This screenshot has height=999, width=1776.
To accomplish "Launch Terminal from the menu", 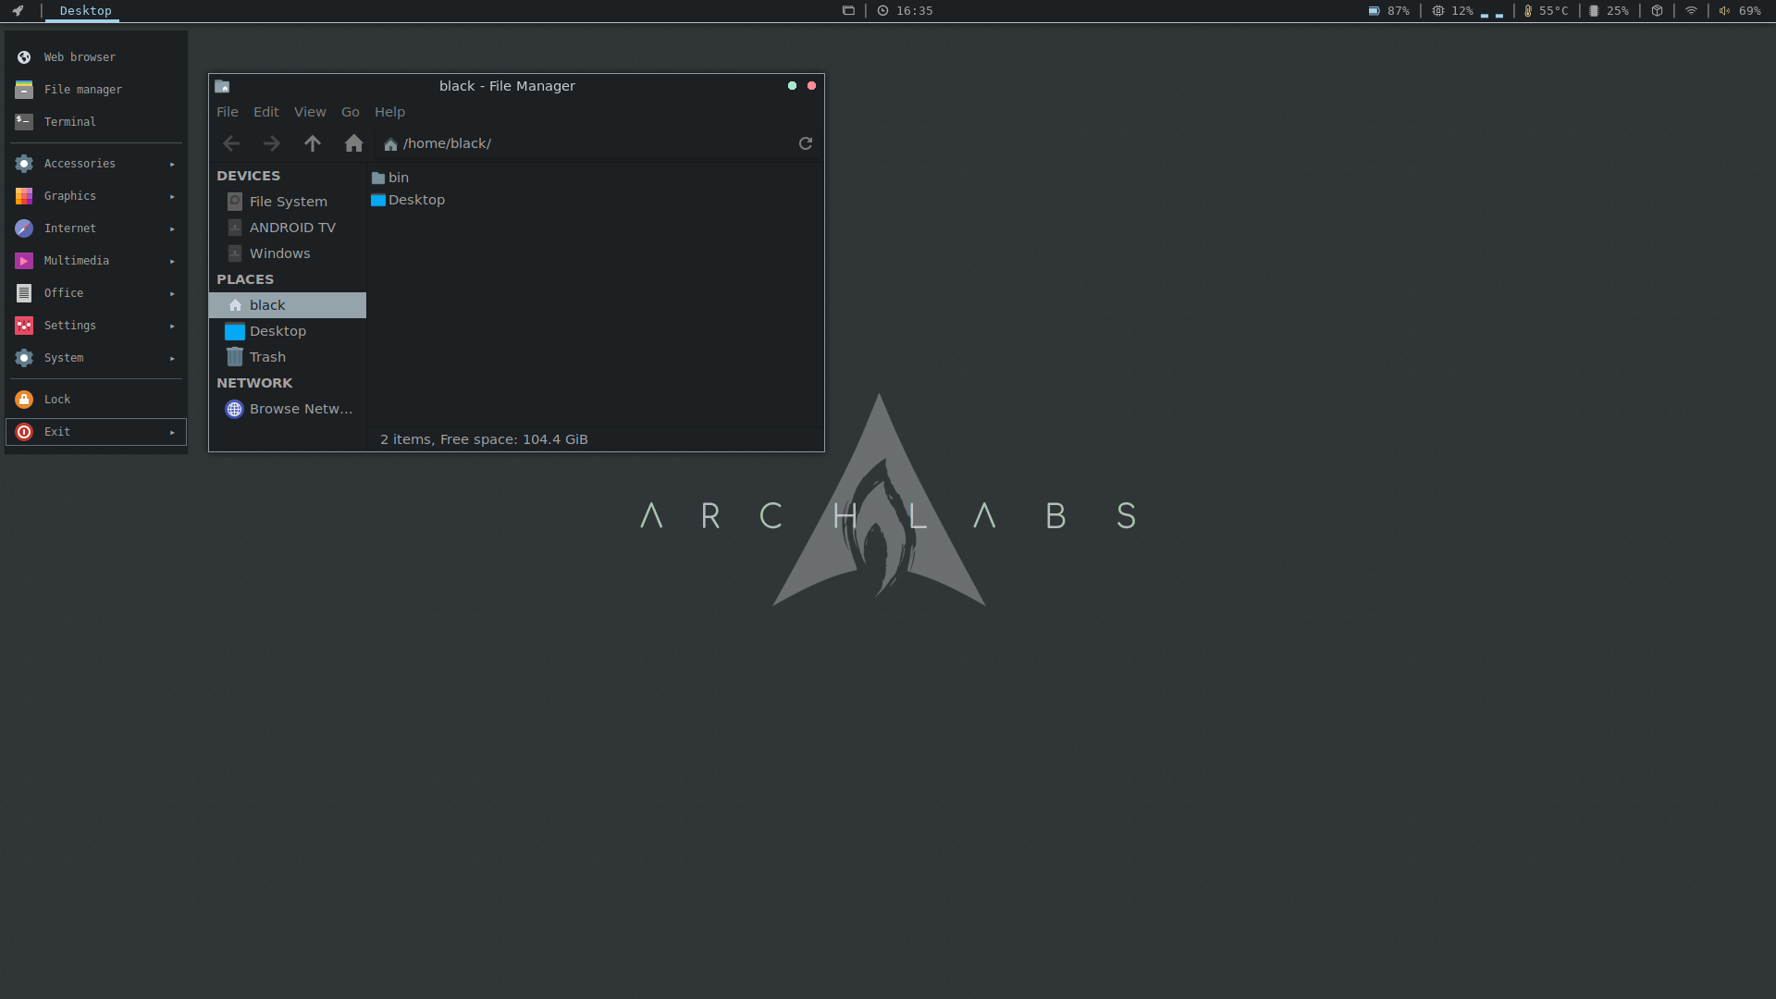I will click(96, 122).
